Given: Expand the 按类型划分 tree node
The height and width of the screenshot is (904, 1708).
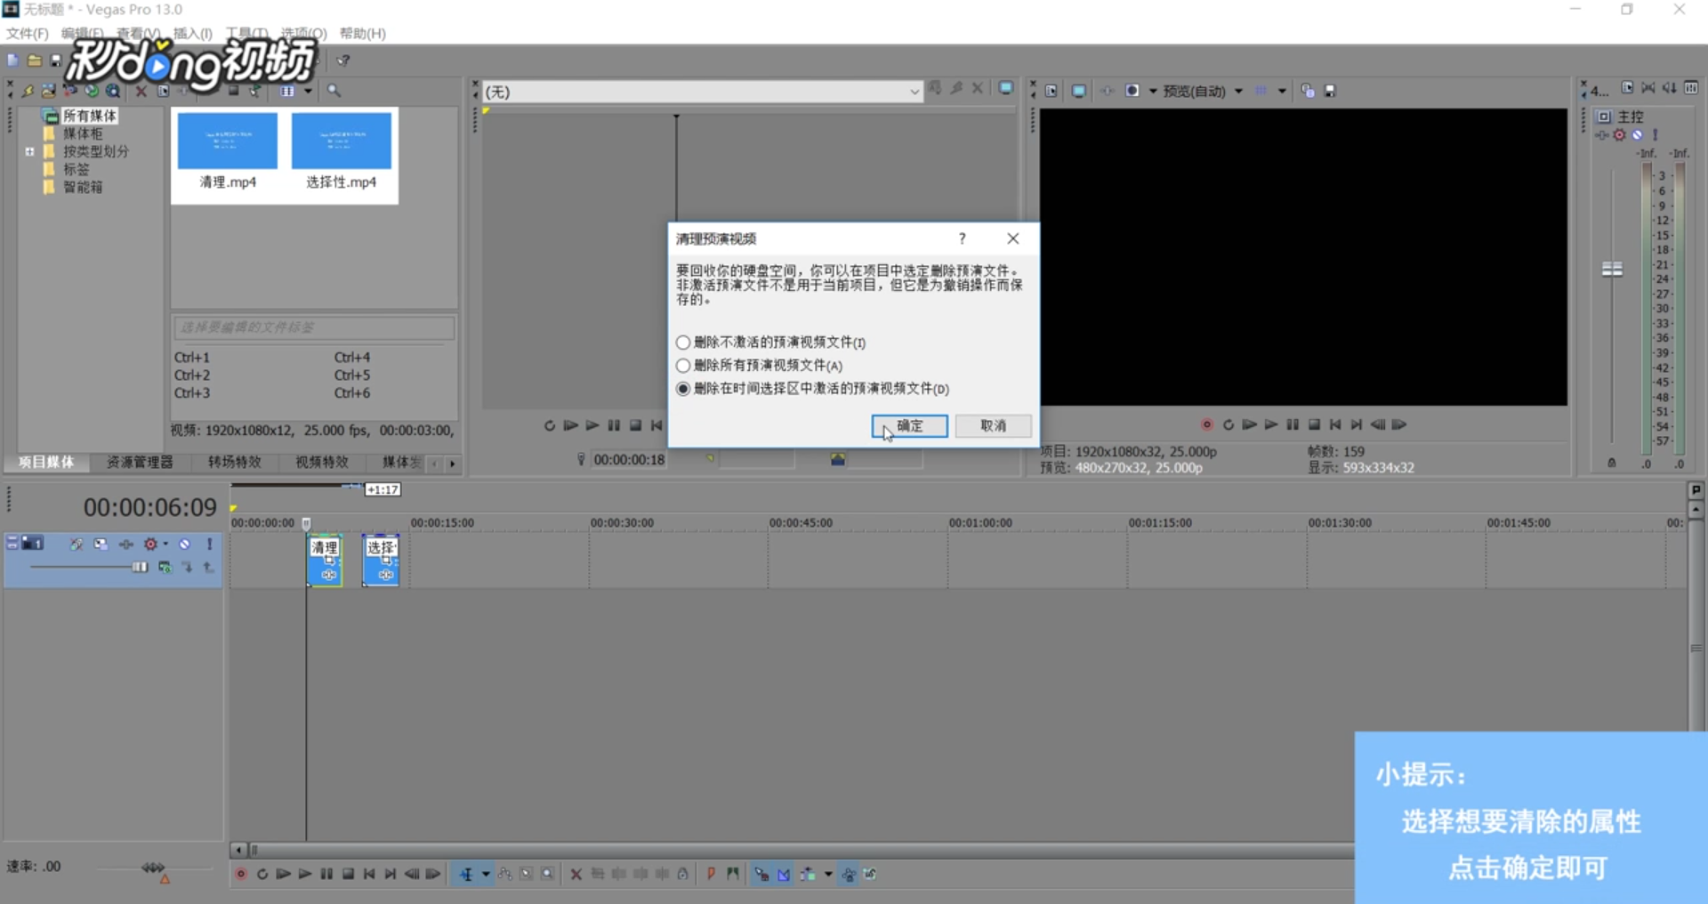Looking at the screenshot, I should coord(29,151).
